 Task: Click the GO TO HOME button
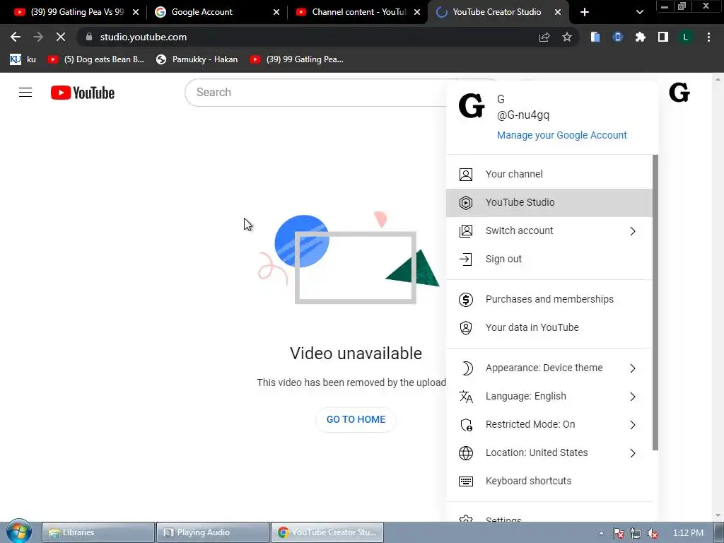pyautogui.click(x=356, y=420)
